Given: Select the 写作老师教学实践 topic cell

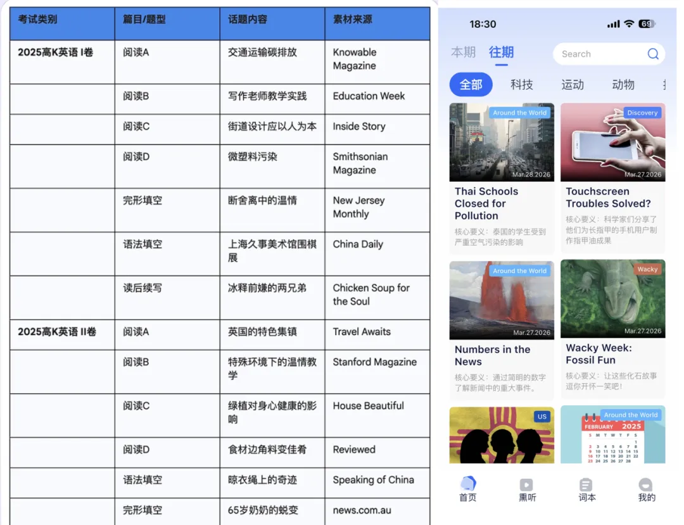Looking at the screenshot, I should (x=272, y=99).
